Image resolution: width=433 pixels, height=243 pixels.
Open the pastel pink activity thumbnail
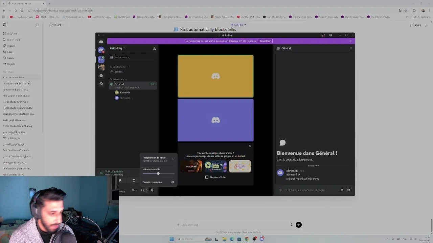(x=240, y=166)
